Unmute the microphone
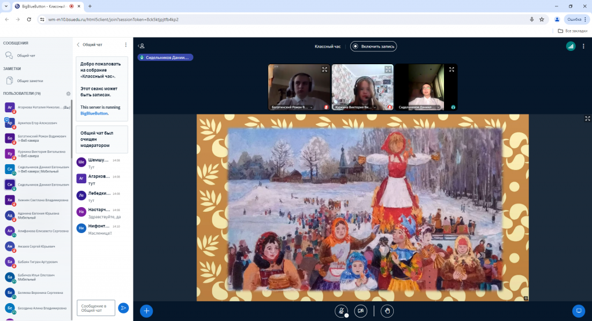The image size is (592, 321). click(341, 311)
